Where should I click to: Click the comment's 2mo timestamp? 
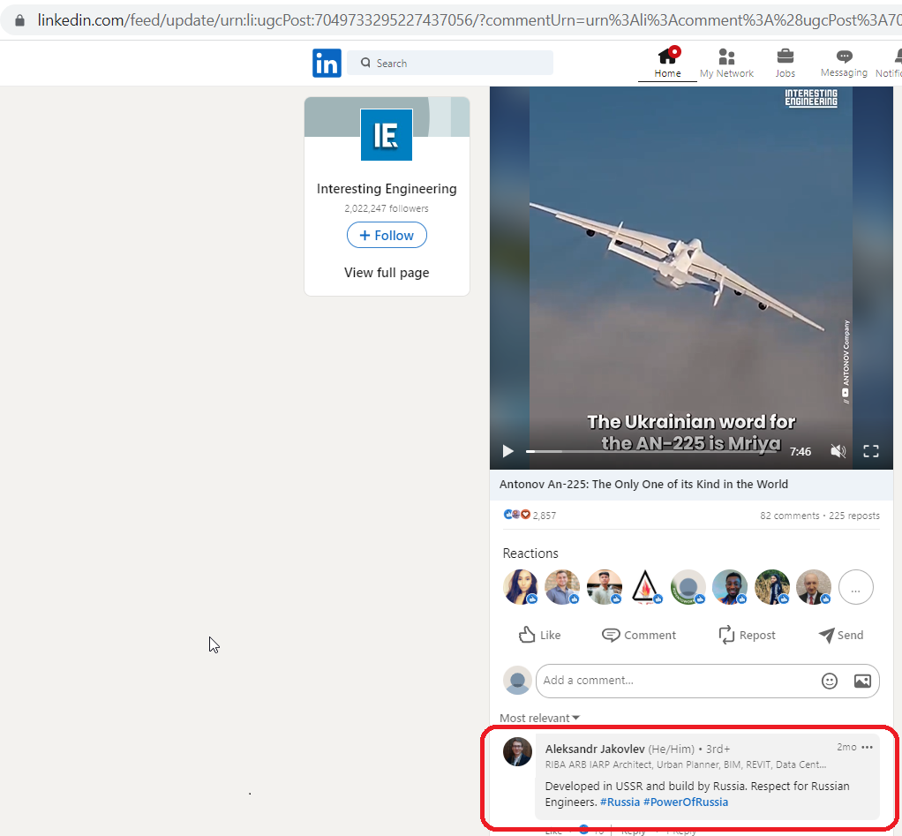(x=846, y=747)
